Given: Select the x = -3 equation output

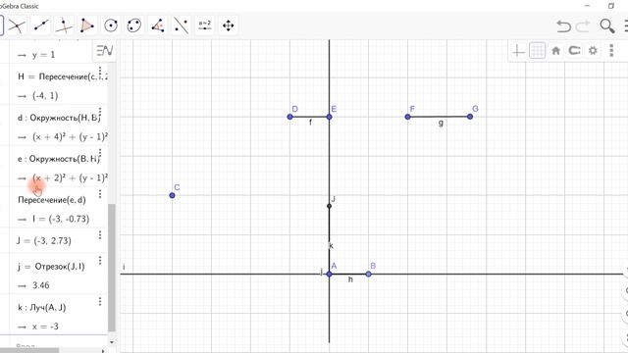Looking at the screenshot, I should point(45,327).
